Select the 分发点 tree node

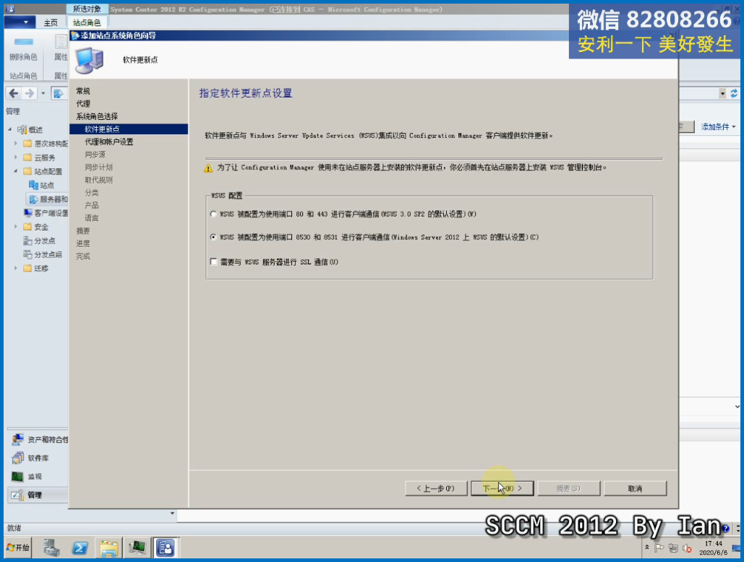pyautogui.click(x=39, y=241)
